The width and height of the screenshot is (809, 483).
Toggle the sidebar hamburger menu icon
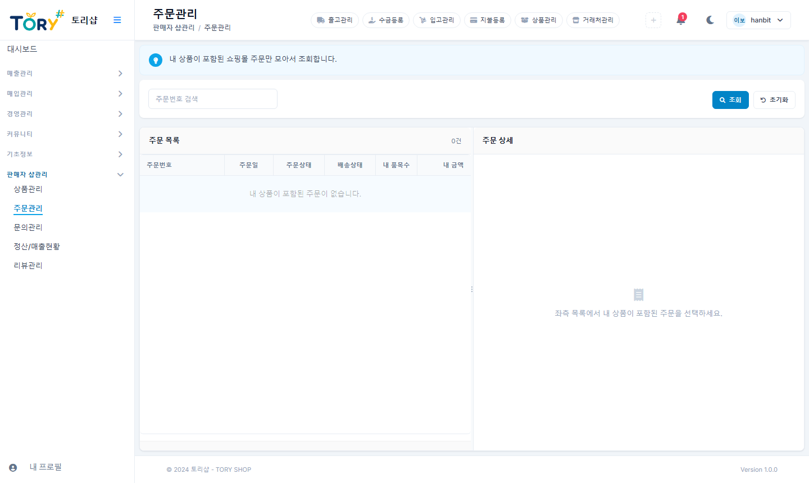click(117, 20)
